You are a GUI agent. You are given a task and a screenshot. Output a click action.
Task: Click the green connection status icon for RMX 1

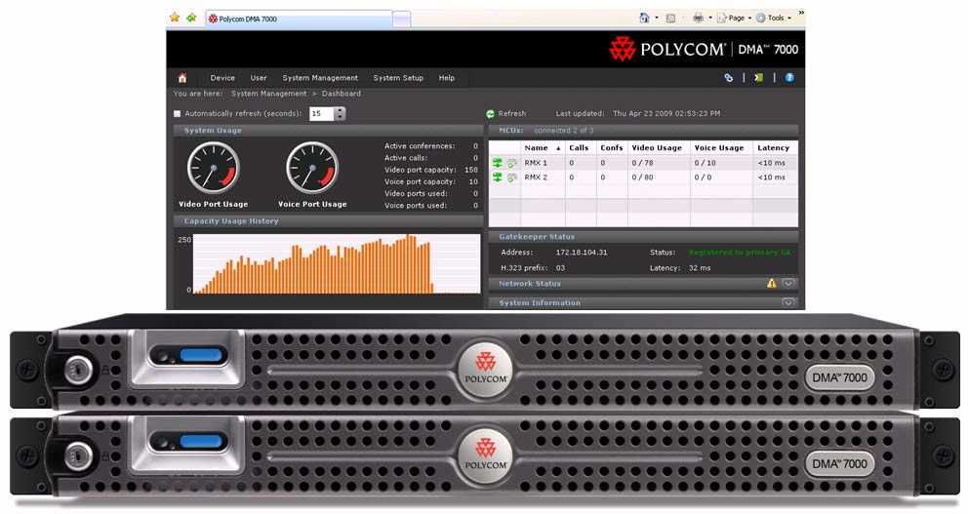pyautogui.click(x=498, y=163)
